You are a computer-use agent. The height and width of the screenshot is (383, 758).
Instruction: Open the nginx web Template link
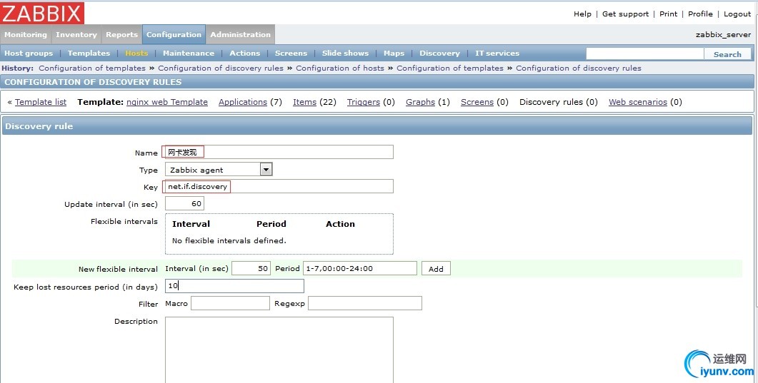pyautogui.click(x=166, y=102)
